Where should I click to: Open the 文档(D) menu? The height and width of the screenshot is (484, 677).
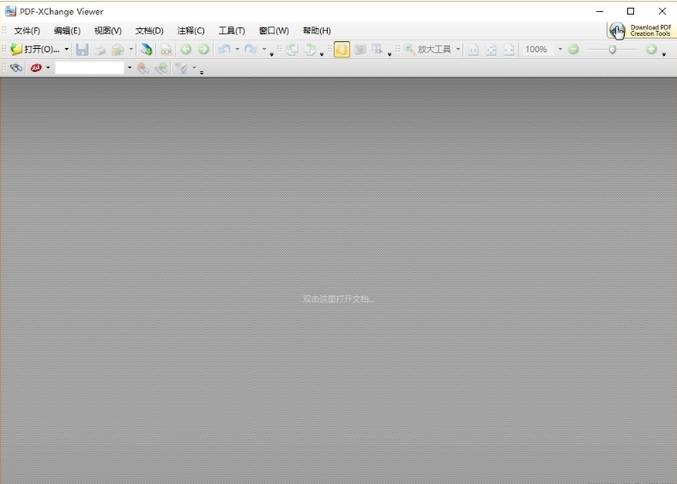click(x=149, y=31)
